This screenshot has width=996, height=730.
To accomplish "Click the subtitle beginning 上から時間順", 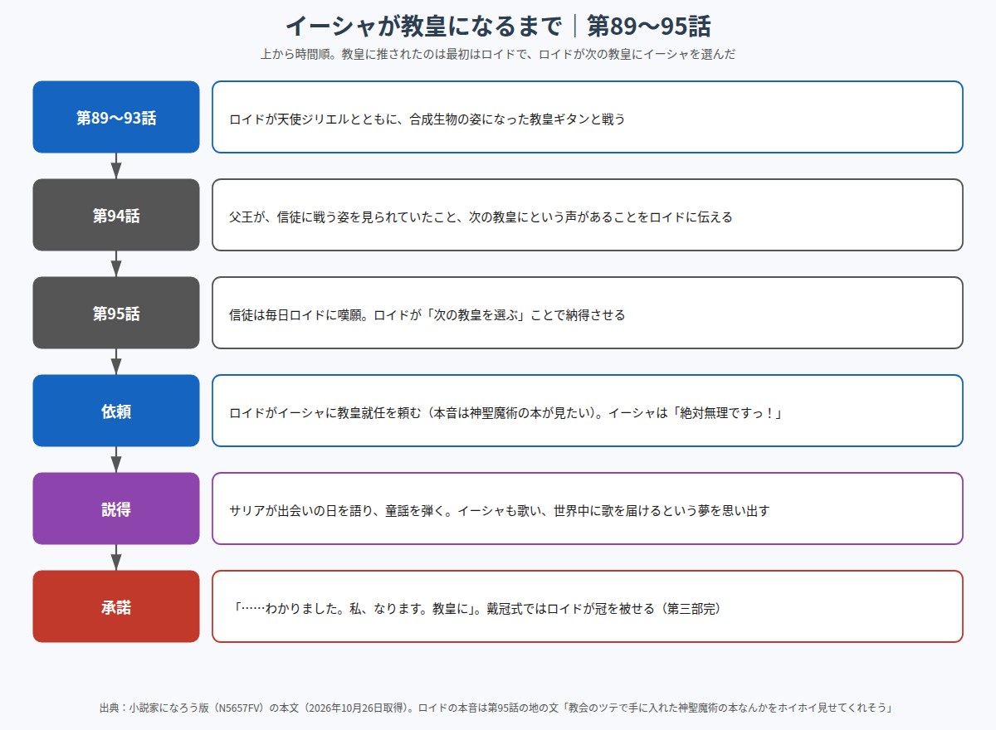I will [x=498, y=54].
